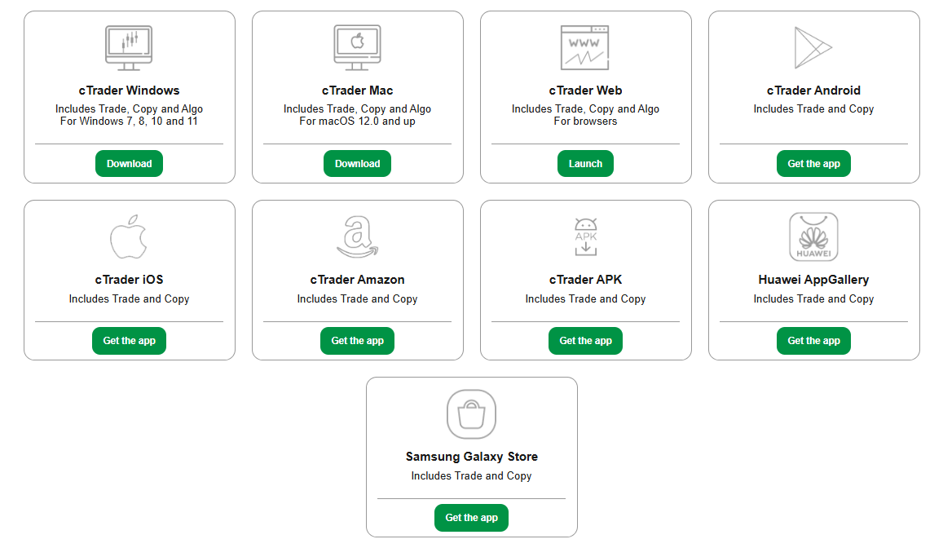
Task: Get the app from Huawei AppGallery
Action: pos(813,340)
